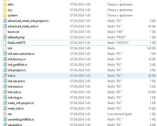
Task: Select the res file name
Action: (x=10, y=114)
